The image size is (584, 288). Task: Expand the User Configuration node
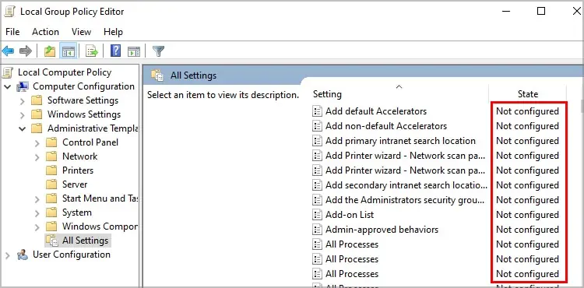point(8,255)
